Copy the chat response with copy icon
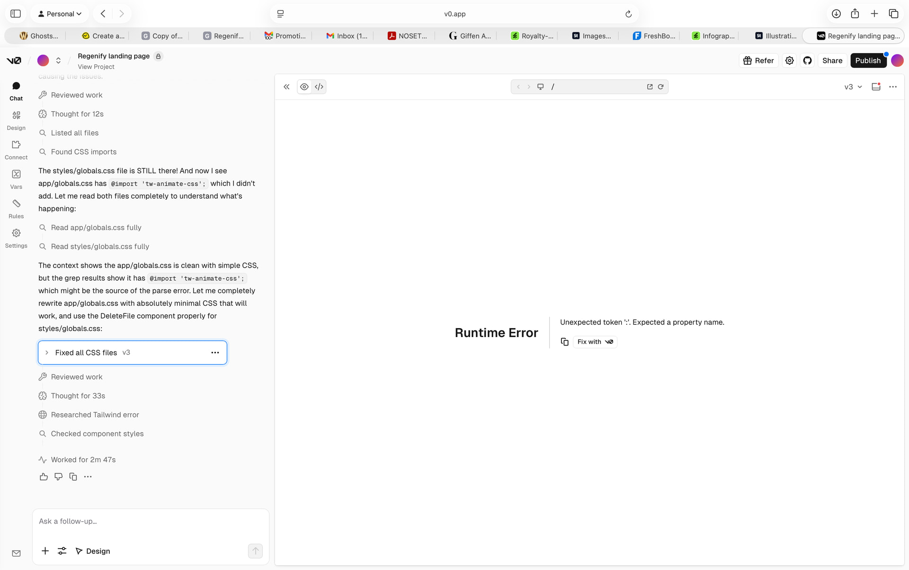Viewport: 909px width, 570px height. point(73,477)
